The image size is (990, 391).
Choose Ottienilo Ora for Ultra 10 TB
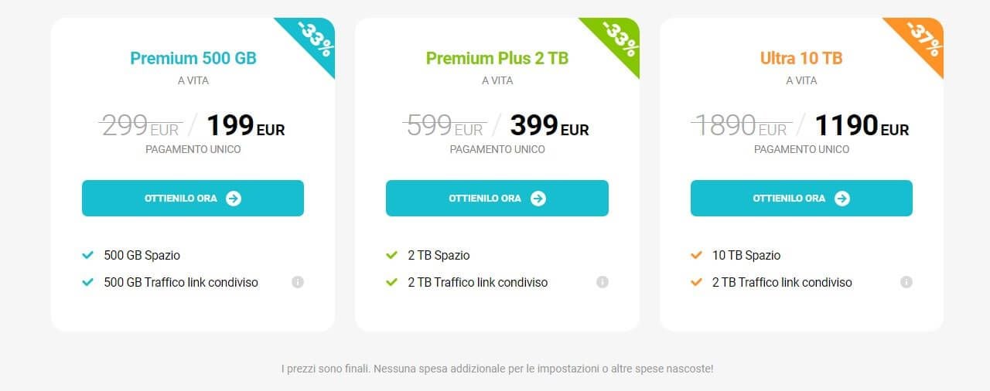coord(801,199)
